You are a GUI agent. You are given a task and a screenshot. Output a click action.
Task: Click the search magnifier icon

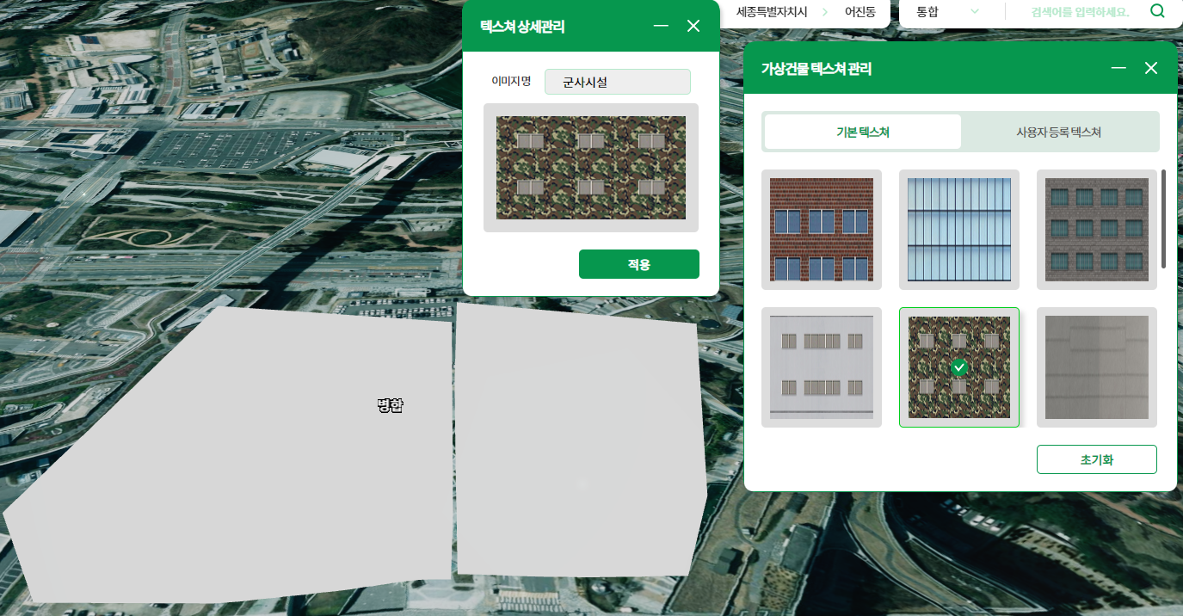coord(1157,11)
